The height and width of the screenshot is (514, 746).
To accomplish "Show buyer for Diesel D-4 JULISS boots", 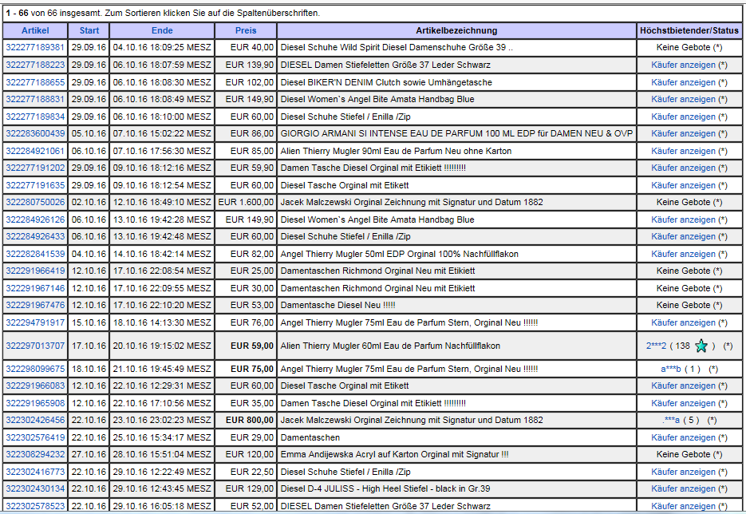I will [683, 488].
